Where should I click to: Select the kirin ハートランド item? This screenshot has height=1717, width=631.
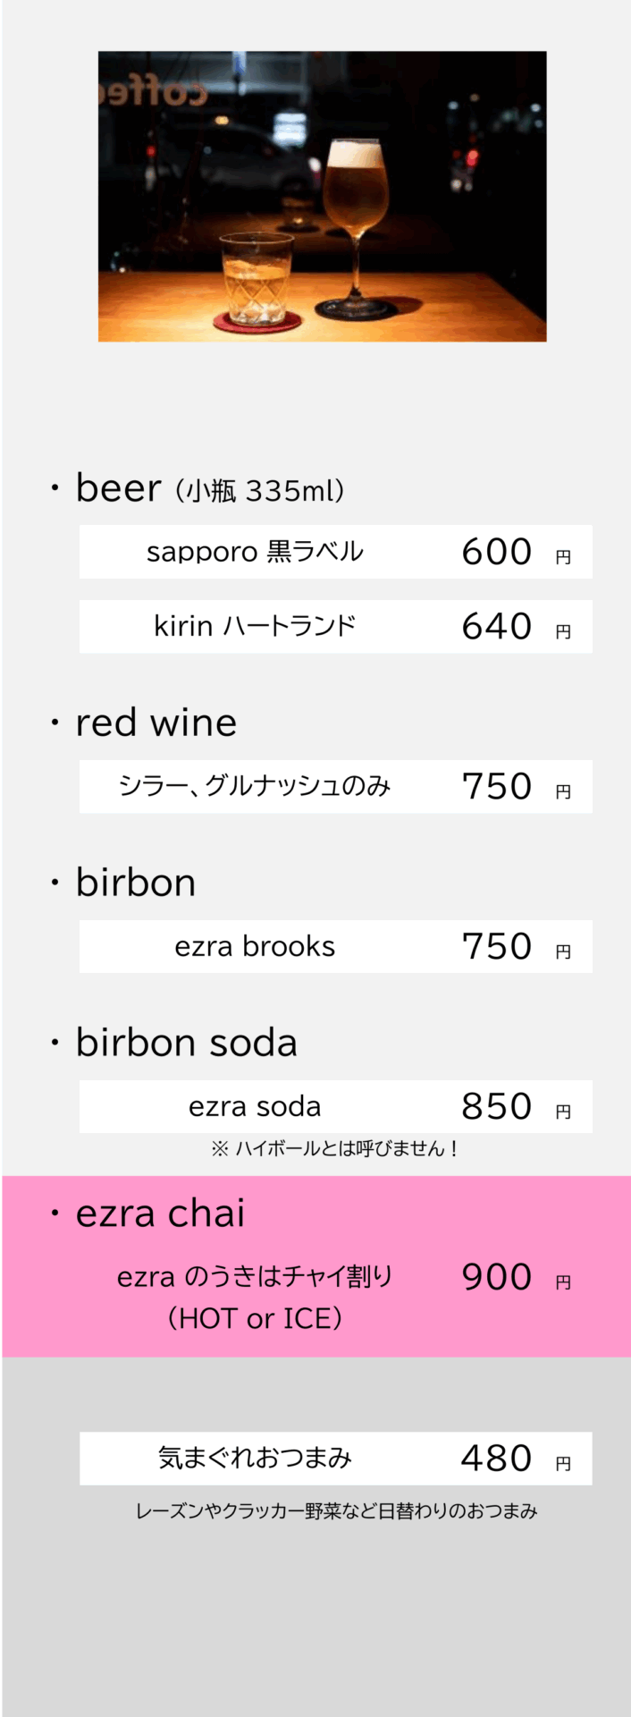[255, 626]
